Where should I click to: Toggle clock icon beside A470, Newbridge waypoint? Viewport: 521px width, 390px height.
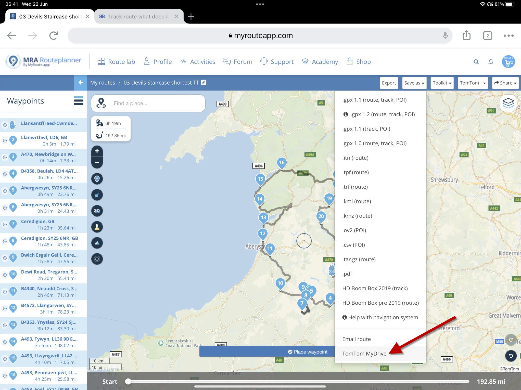[5, 158]
